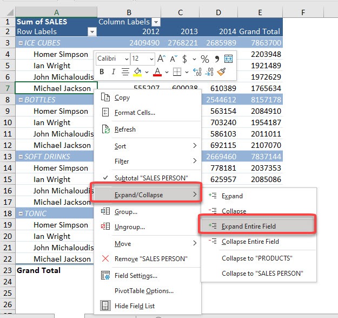Click the Ungroup icon

[x=105, y=226]
